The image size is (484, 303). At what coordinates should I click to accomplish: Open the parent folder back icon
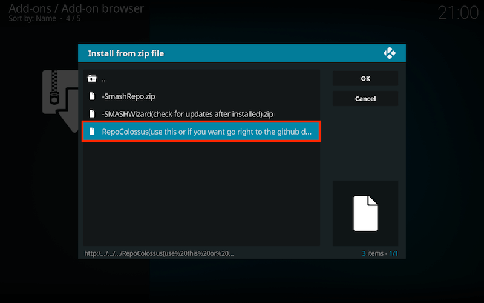coord(92,79)
